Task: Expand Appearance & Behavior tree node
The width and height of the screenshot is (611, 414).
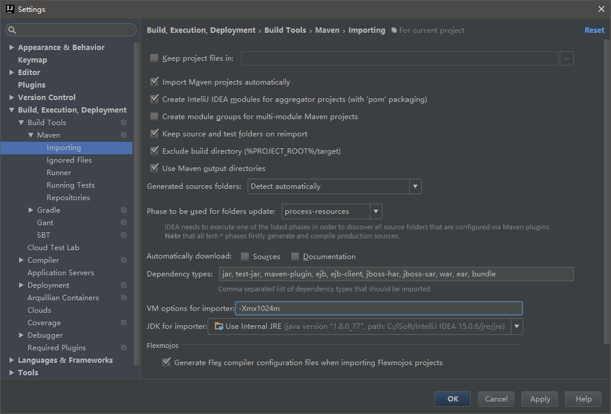Action: (x=12, y=47)
